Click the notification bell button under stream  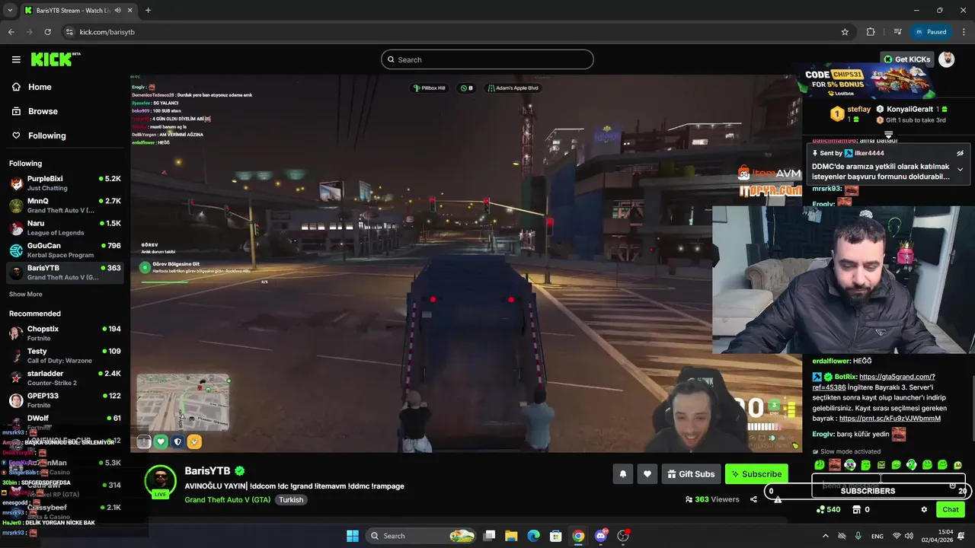coord(622,474)
